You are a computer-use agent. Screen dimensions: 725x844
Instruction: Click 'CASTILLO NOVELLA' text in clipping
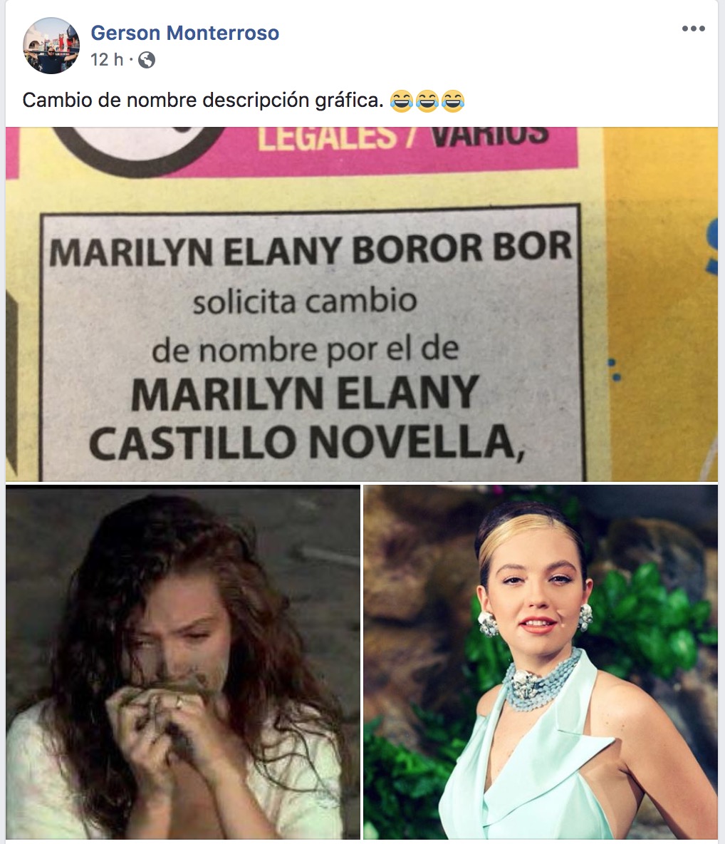point(306,443)
